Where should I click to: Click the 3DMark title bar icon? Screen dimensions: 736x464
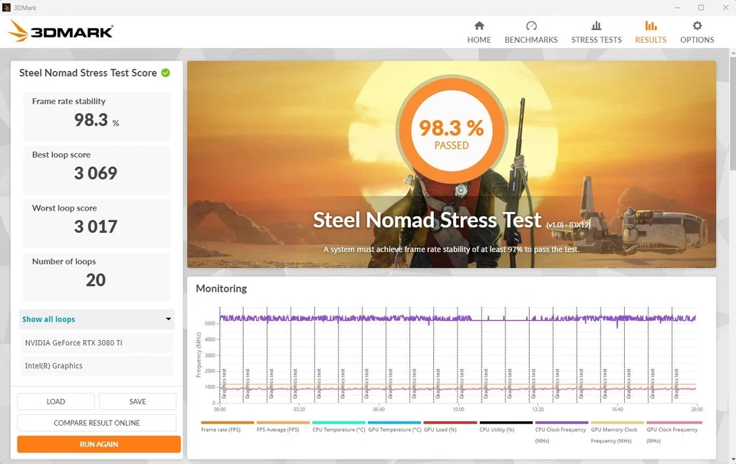click(x=8, y=7)
